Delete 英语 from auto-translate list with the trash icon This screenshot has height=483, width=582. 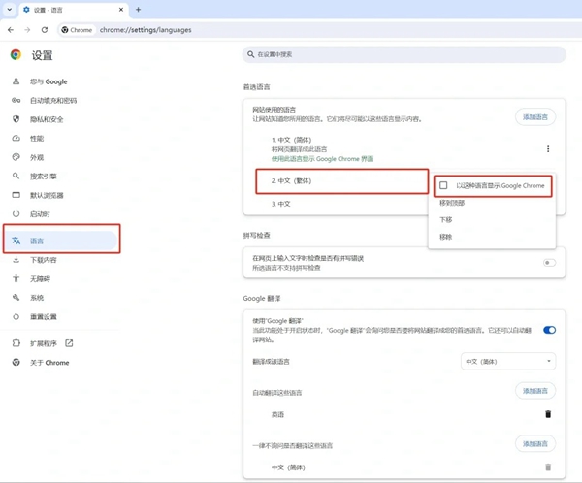coord(548,414)
